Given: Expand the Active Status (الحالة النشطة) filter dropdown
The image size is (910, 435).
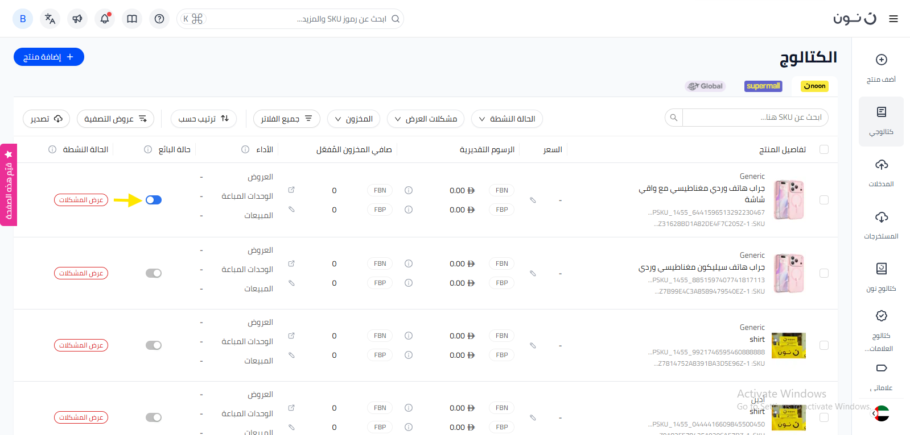Looking at the screenshot, I should tap(507, 119).
